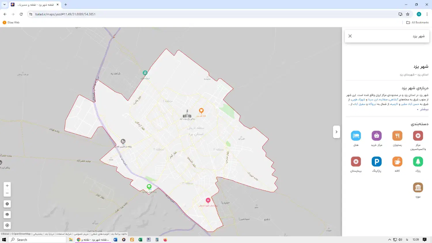Open Eitaa Web from the bookmarks bar
This screenshot has height=243, width=432.
point(11,22)
